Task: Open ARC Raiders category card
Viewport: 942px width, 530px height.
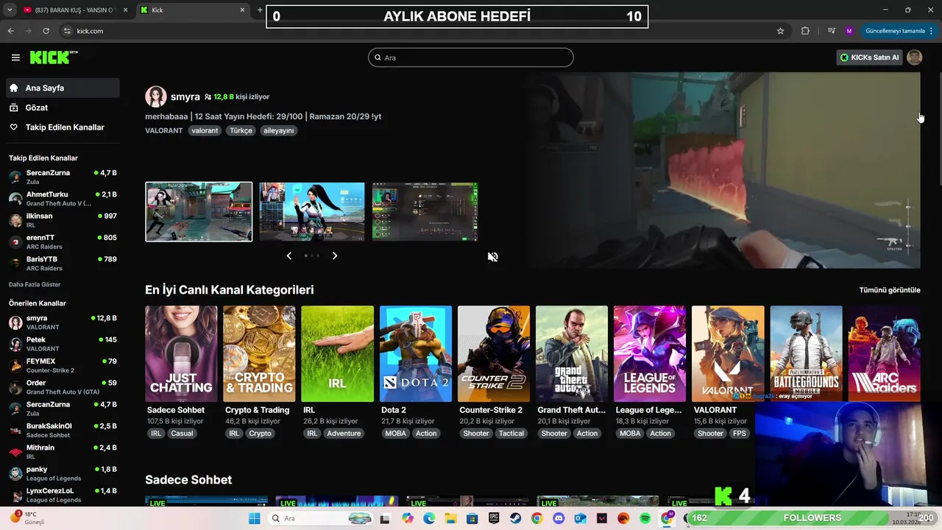Action: 884,354
